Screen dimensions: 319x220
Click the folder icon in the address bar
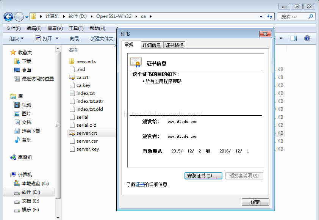[34, 16]
